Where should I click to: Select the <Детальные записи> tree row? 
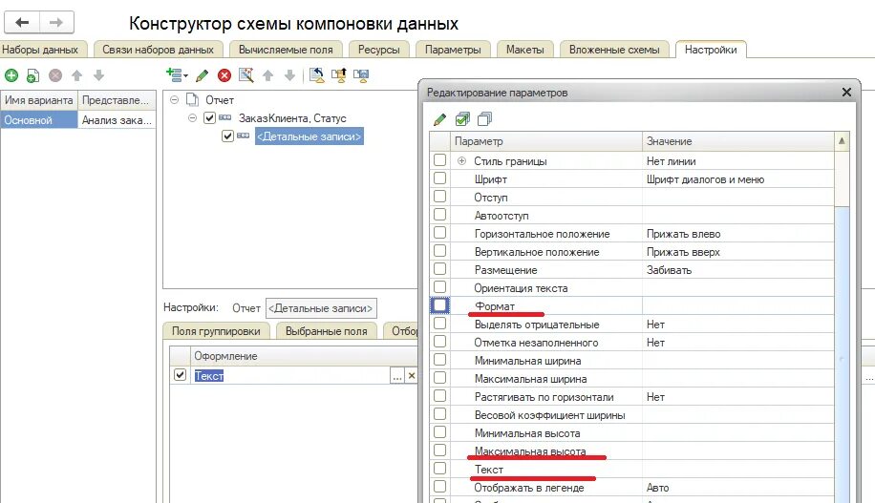point(309,136)
